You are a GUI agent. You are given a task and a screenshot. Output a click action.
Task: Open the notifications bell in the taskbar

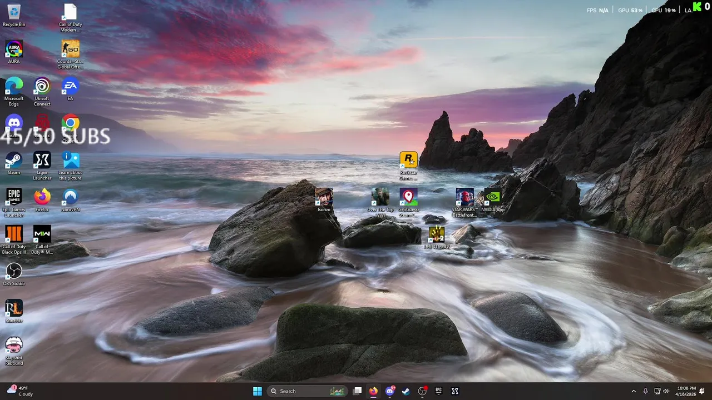(x=702, y=391)
